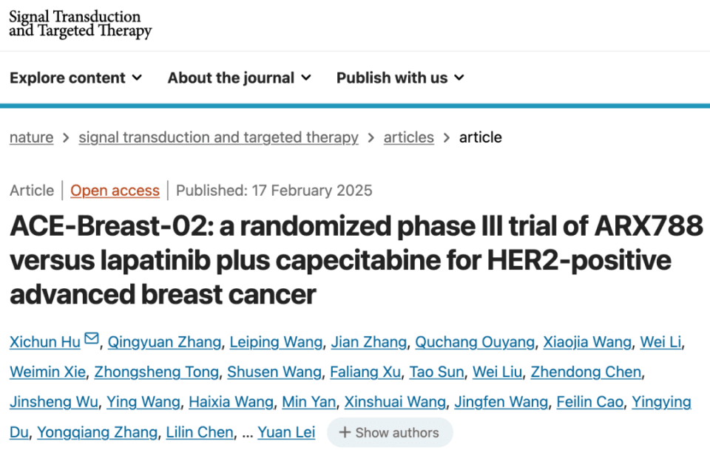Open author Feilin Cao's details
The height and width of the screenshot is (453, 710).
coord(589,402)
